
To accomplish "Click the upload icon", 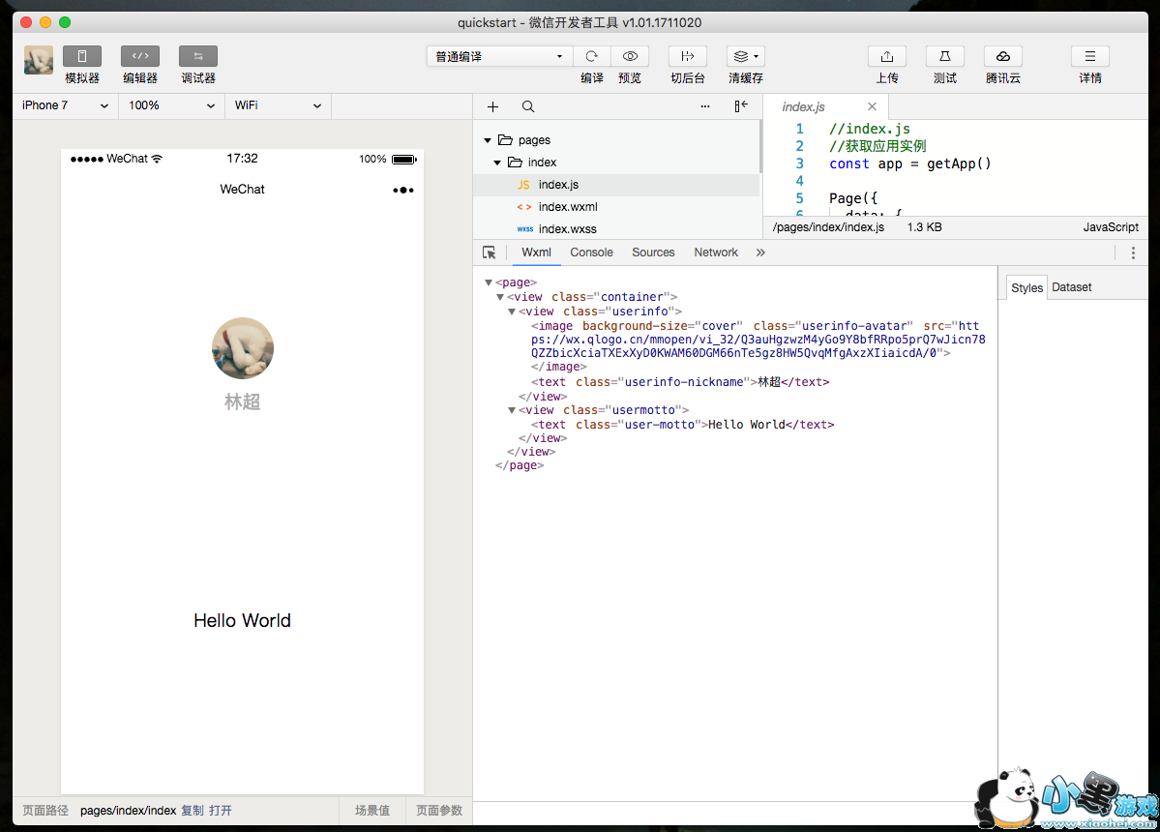I will pos(887,56).
